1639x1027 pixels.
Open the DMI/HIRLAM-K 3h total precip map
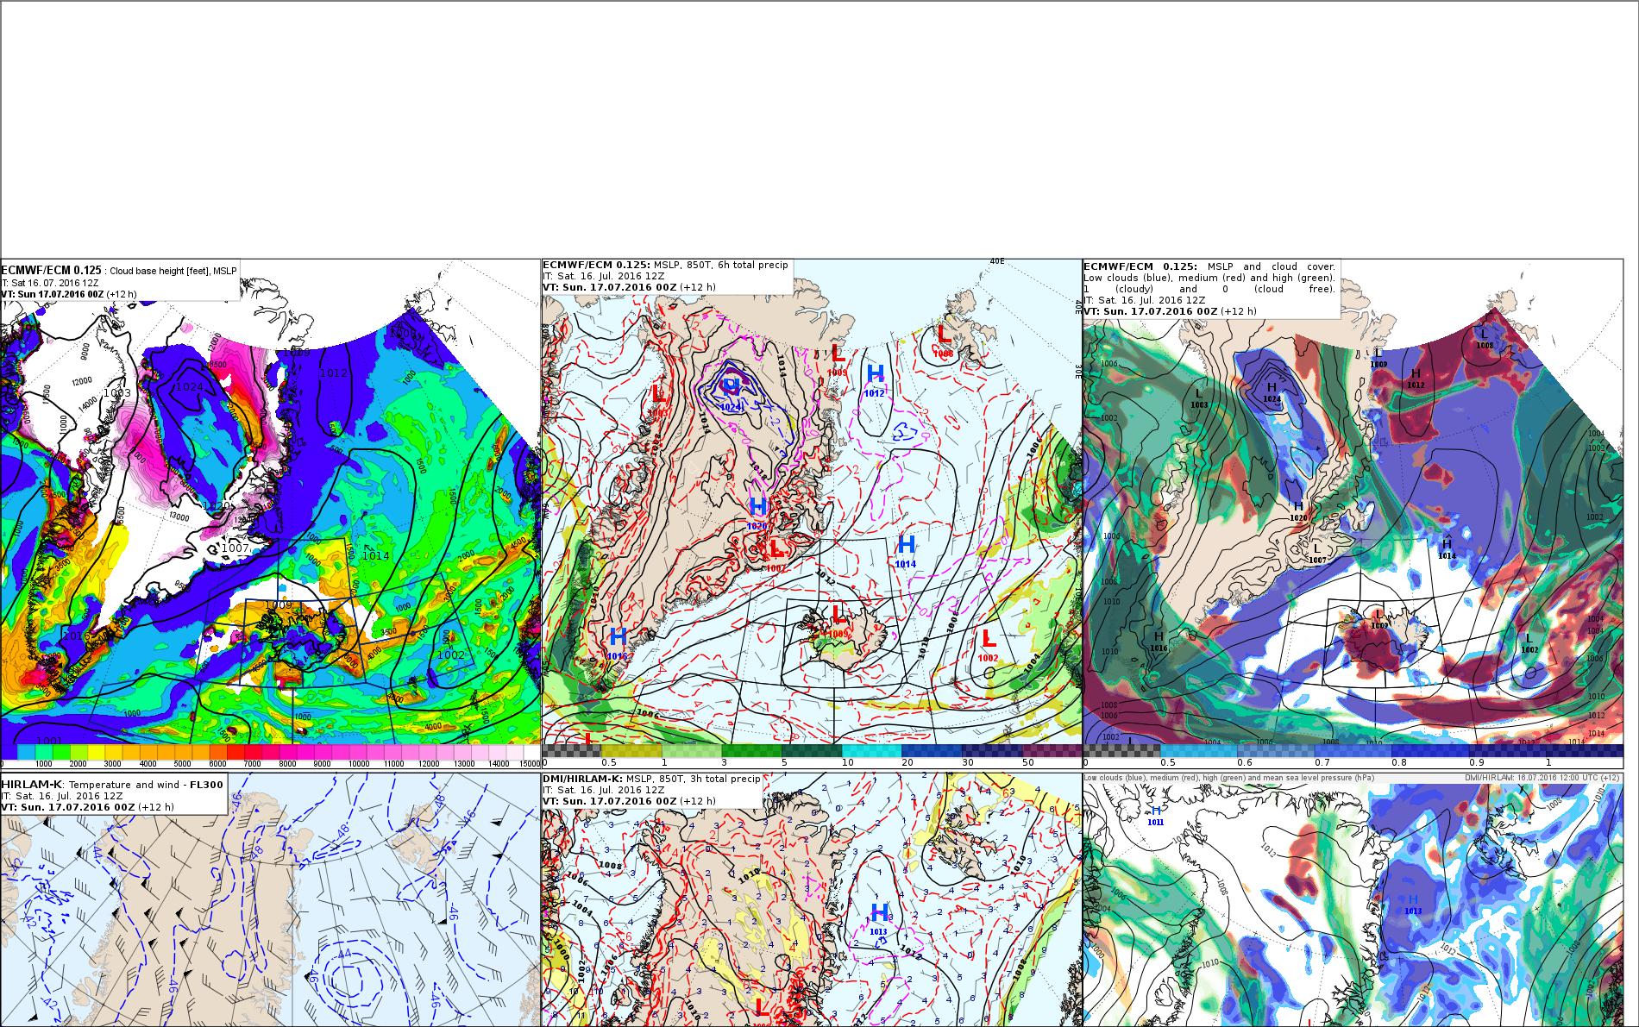[x=812, y=899]
